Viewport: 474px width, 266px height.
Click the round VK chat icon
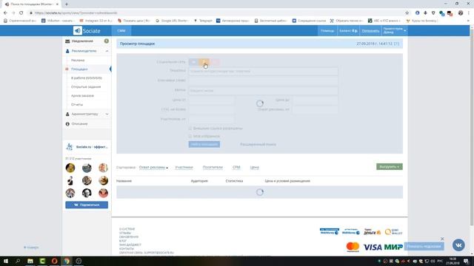coord(458,245)
